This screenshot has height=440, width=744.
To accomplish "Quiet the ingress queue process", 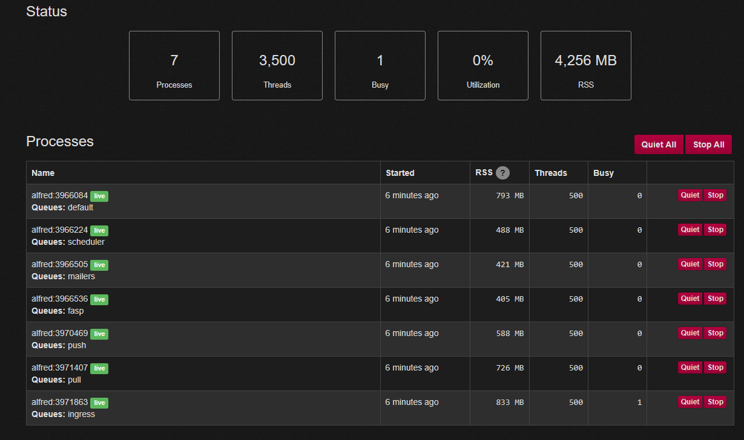I will pyautogui.click(x=690, y=402).
